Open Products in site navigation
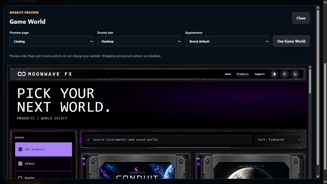 (x=243, y=74)
